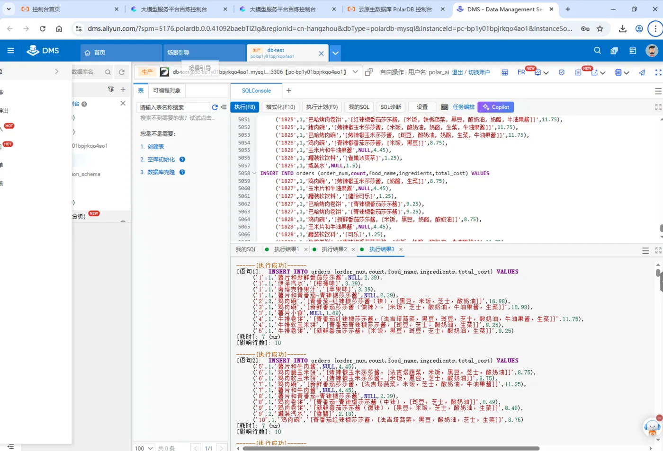Image resolution: width=663 pixels, height=451 pixels.
Task: Click the keyboard icon before 任务编排
Action: (x=445, y=107)
